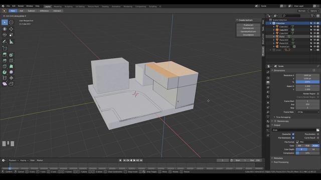
Task: Select the Edge Slide tool
Action: [5, 78]
